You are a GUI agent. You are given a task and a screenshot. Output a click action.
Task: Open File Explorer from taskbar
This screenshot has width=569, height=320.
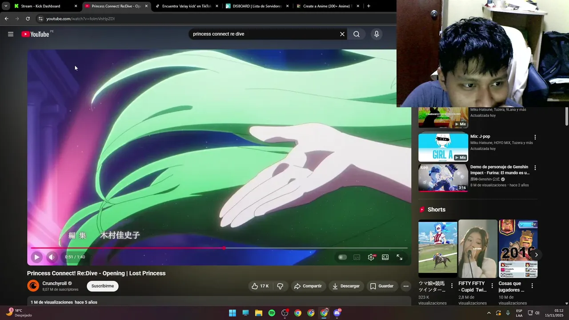pyautogui.click(x=258, y=313)
